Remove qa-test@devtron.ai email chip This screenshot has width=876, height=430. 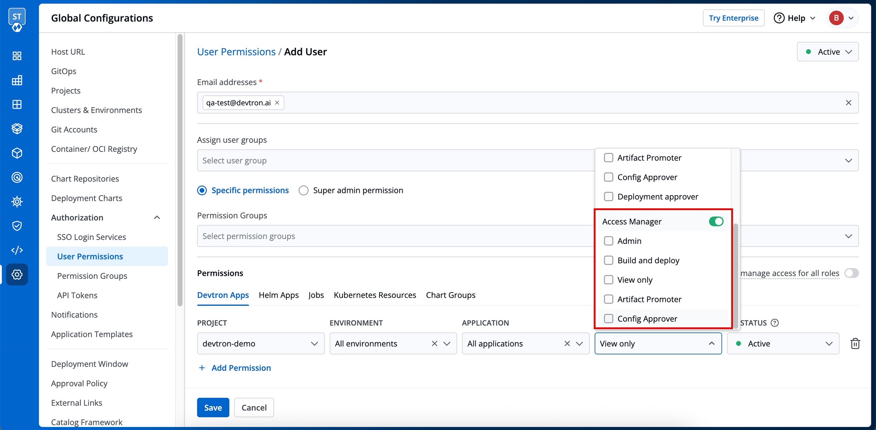(277, 103)
